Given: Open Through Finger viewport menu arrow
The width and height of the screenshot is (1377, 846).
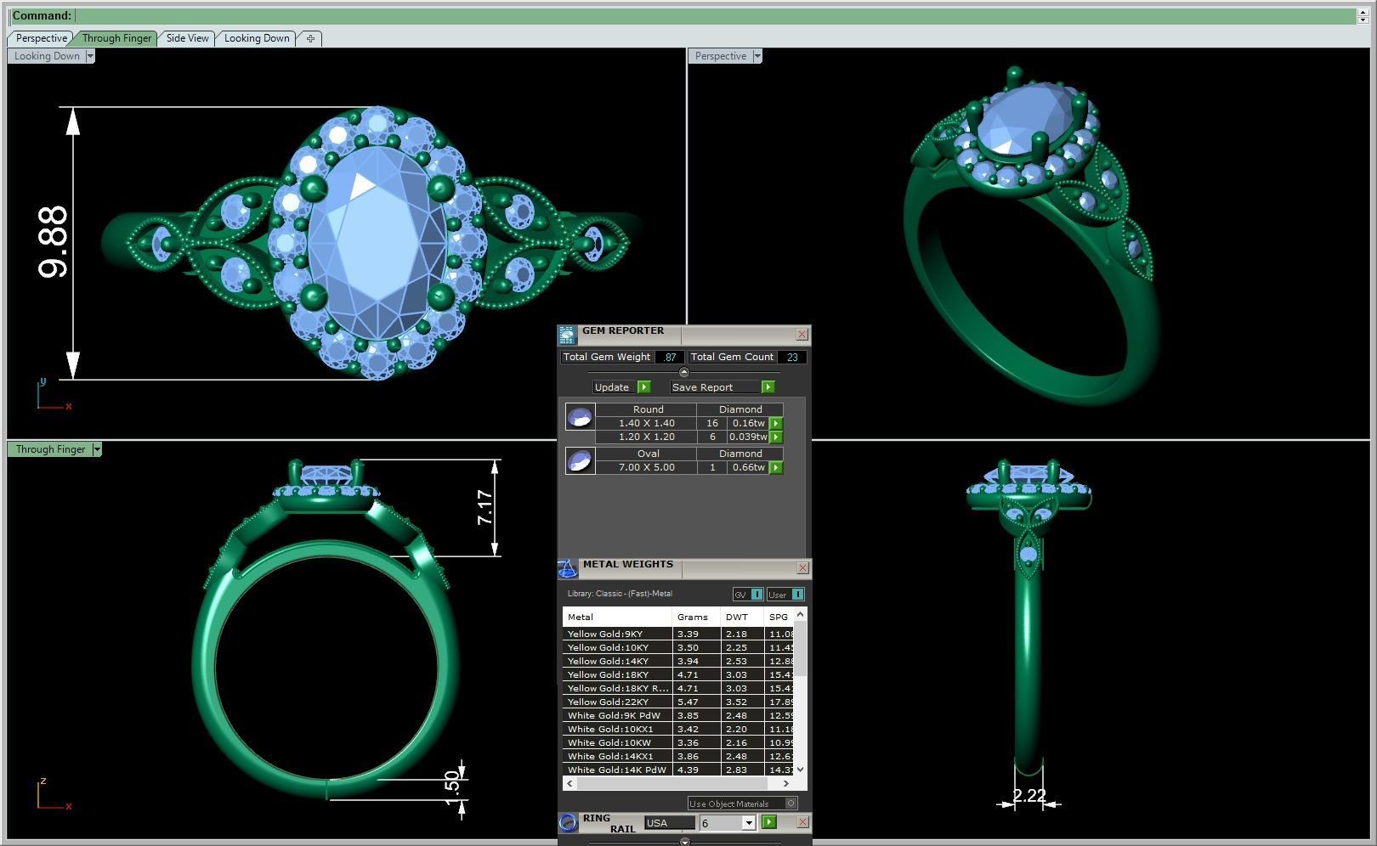Looking at the screenshot, I should (97, 449).
